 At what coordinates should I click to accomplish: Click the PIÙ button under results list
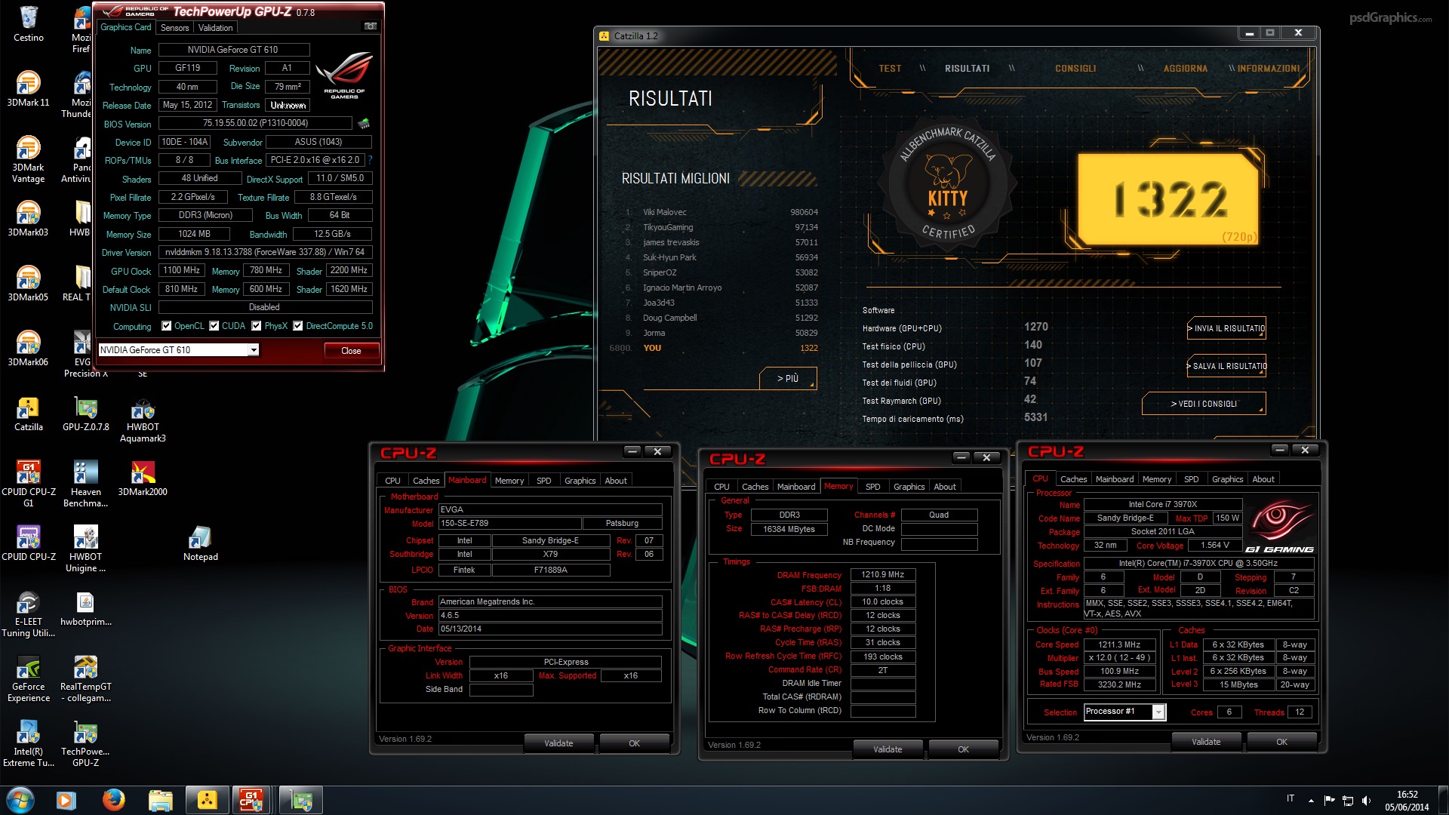click(x=788, y=378)
